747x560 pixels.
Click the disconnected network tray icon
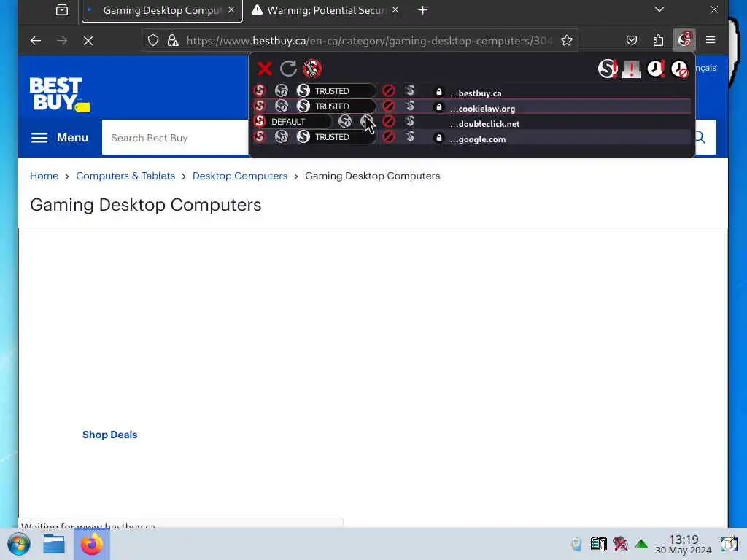click(620, 543)
